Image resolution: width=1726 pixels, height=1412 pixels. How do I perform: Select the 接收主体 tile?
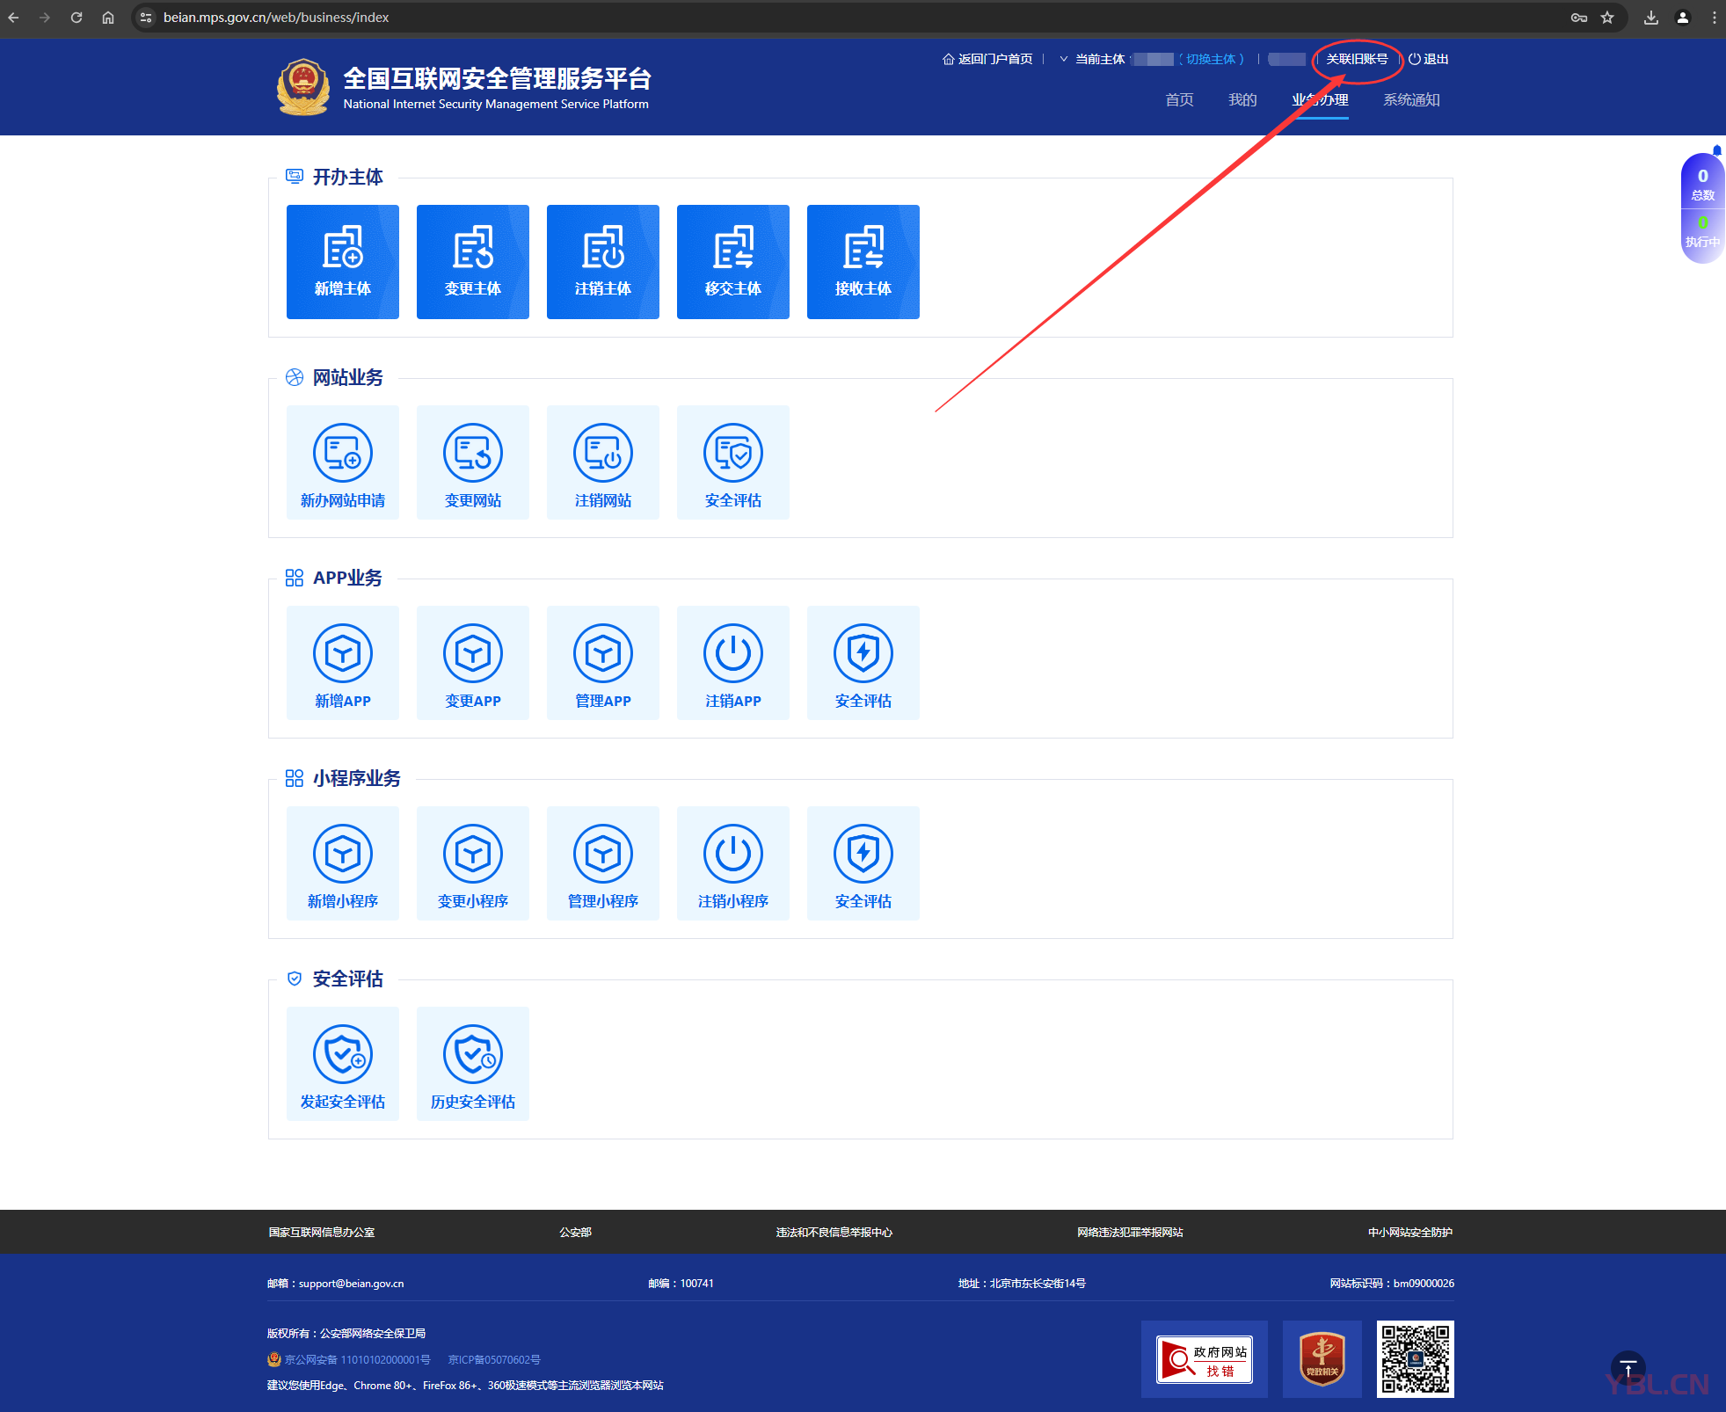pos(863,261)
